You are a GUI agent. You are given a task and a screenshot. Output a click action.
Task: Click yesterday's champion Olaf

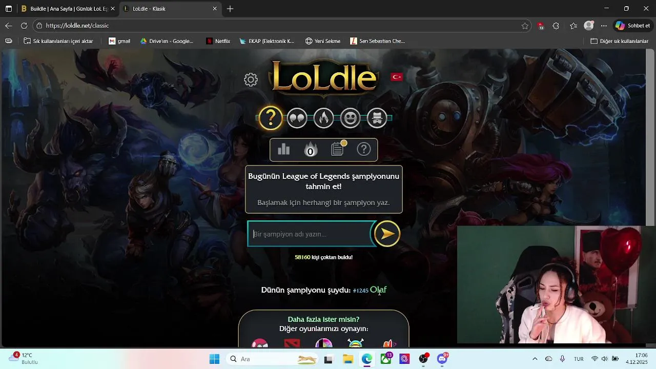(x=378, y=290)
